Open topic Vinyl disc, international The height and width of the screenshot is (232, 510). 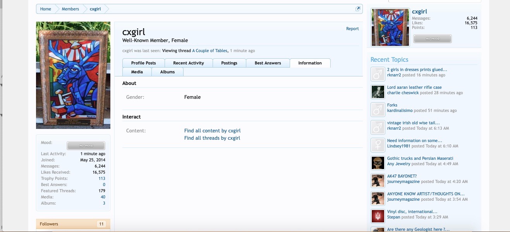point(412,212)
